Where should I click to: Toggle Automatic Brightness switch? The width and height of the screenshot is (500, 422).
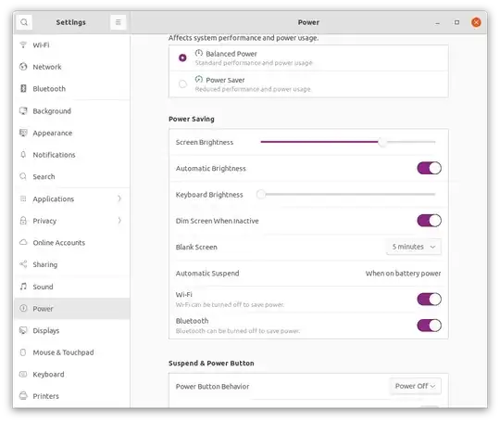(x=429, y=168)
